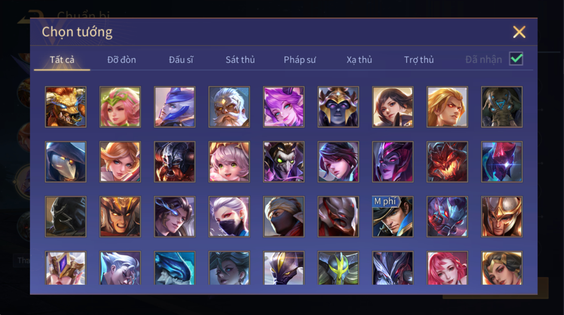This screenshot has width=564, height=315.
Task: Switch to the 'Xạ thủ' tab
Action: [359, 60]
